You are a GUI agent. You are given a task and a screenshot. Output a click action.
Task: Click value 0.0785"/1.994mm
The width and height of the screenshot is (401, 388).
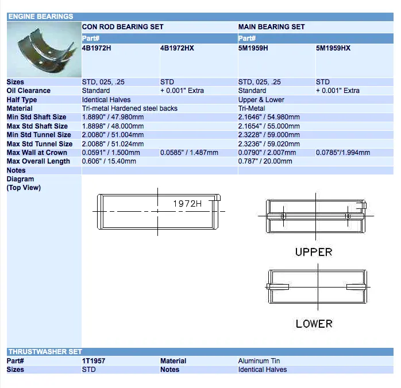[343, 153]
